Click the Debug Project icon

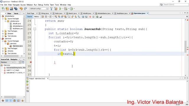(66, 9)
